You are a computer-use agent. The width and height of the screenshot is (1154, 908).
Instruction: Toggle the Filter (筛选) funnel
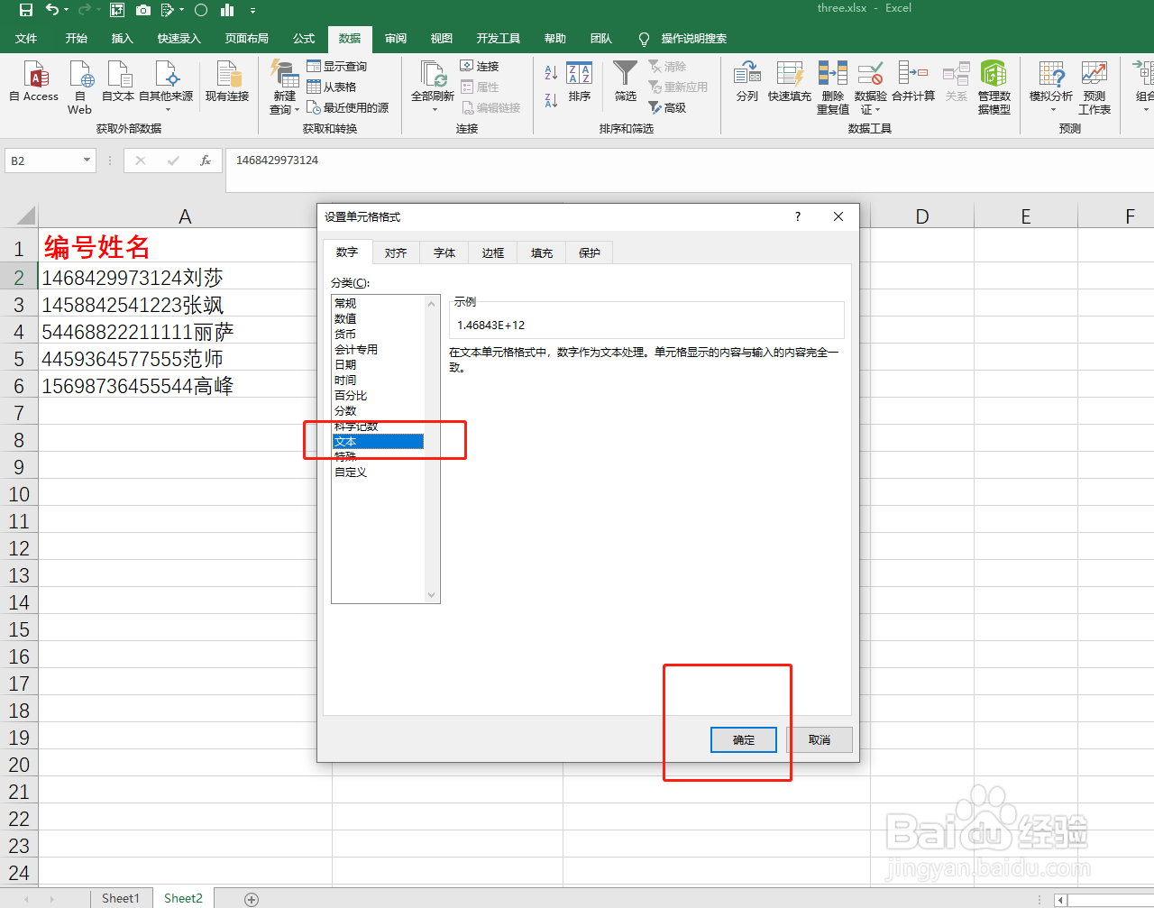pyautogui.click(x=625, y=82)
